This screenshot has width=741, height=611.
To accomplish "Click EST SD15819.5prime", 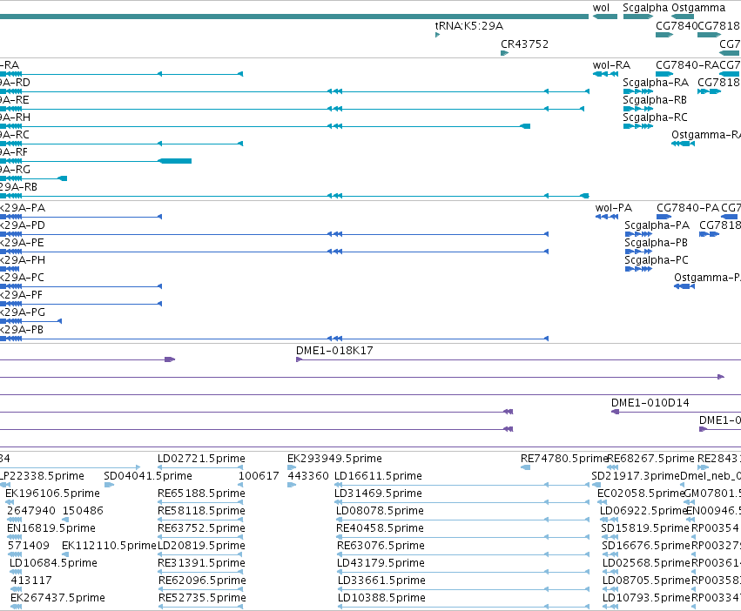I will (x=645, y=528).
